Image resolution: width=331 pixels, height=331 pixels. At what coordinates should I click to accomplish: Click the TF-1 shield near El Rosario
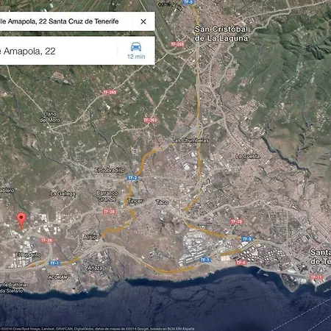coord(54,263)
